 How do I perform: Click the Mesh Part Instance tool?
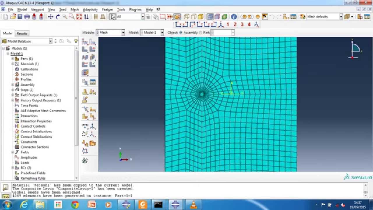[x=85, y=49]
